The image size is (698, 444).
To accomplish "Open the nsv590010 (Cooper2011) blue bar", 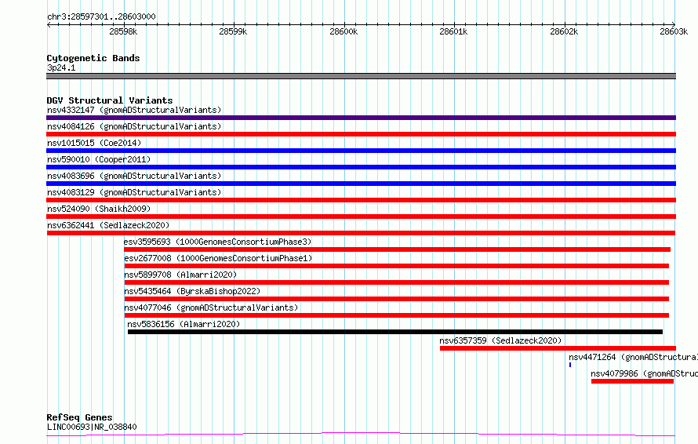I will coord(361,167).
